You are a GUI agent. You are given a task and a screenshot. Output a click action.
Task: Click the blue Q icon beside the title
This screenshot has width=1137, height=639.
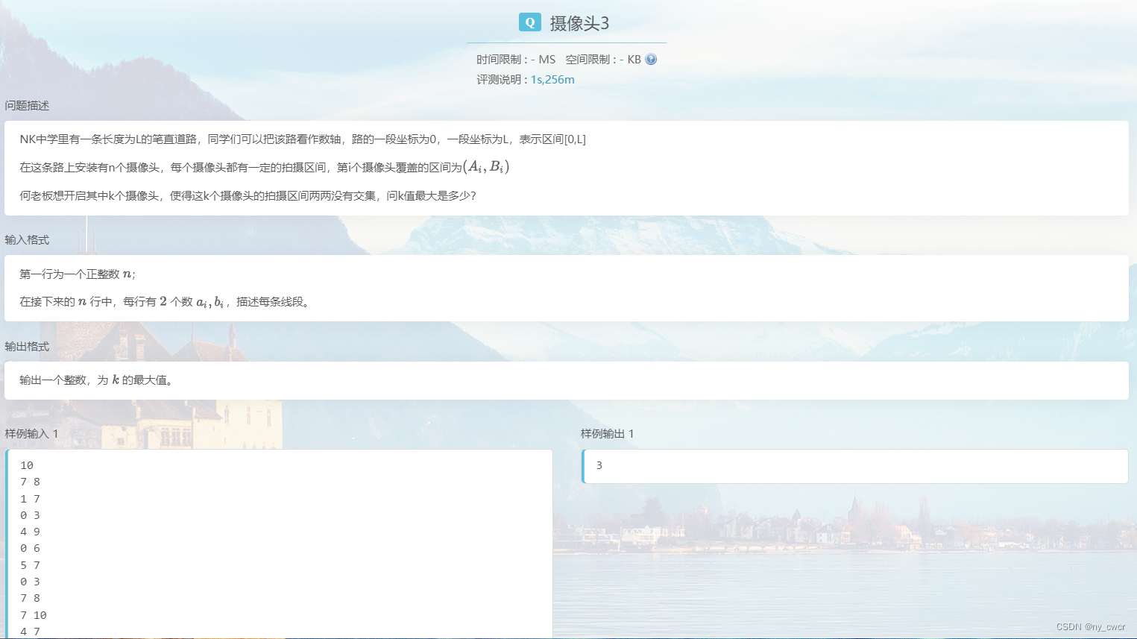[x=530, y=22]
